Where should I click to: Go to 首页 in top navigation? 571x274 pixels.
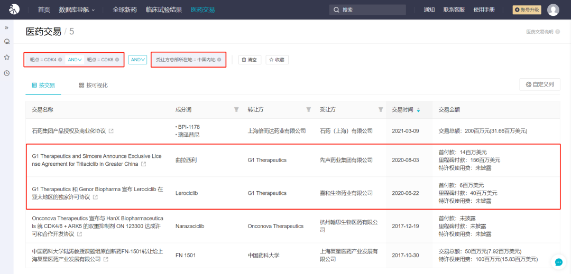pyautogui.click(x=44, y=10)
